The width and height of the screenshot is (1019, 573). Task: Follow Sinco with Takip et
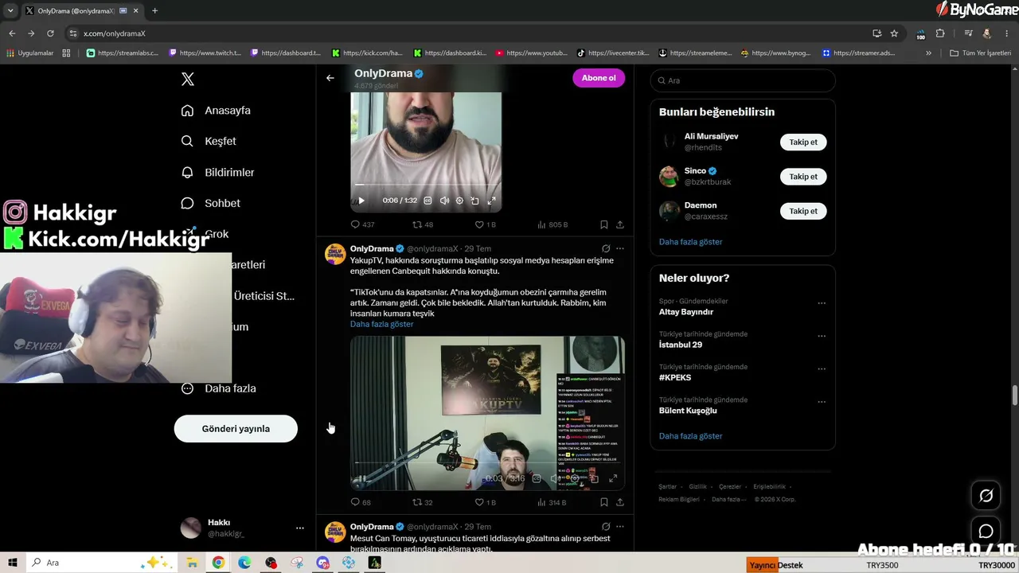(803, 177)
